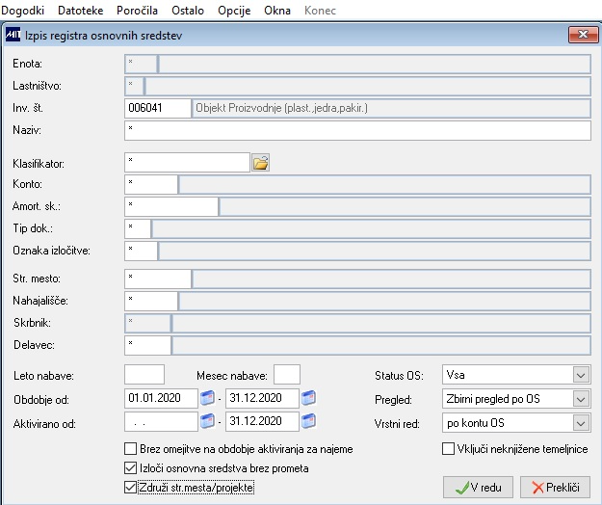Click into the Naziv input field

point(357,130)
